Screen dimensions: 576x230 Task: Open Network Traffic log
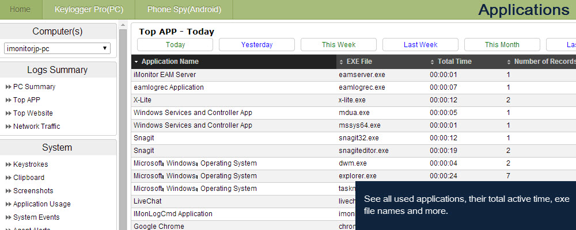37,126
